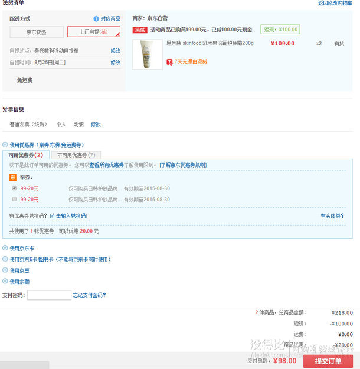Click 普通发票（纸质） text
This screenshot has width=360, height=369.
click(x=28, y=124)
